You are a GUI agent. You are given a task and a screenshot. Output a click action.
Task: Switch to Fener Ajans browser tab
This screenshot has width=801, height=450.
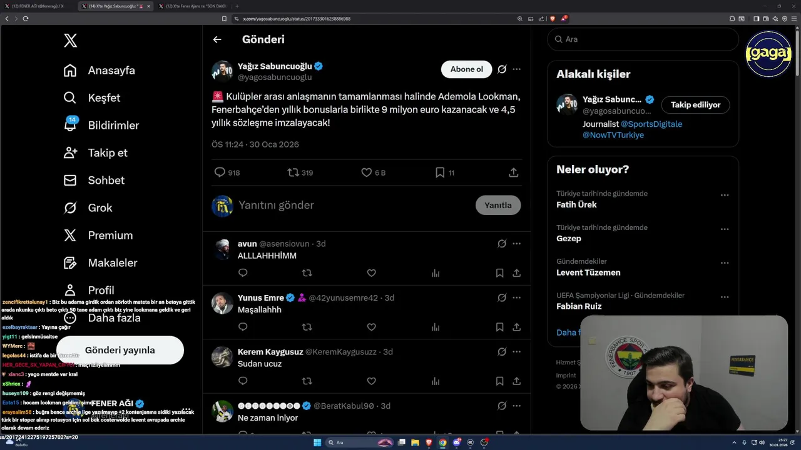coord(193,6)
